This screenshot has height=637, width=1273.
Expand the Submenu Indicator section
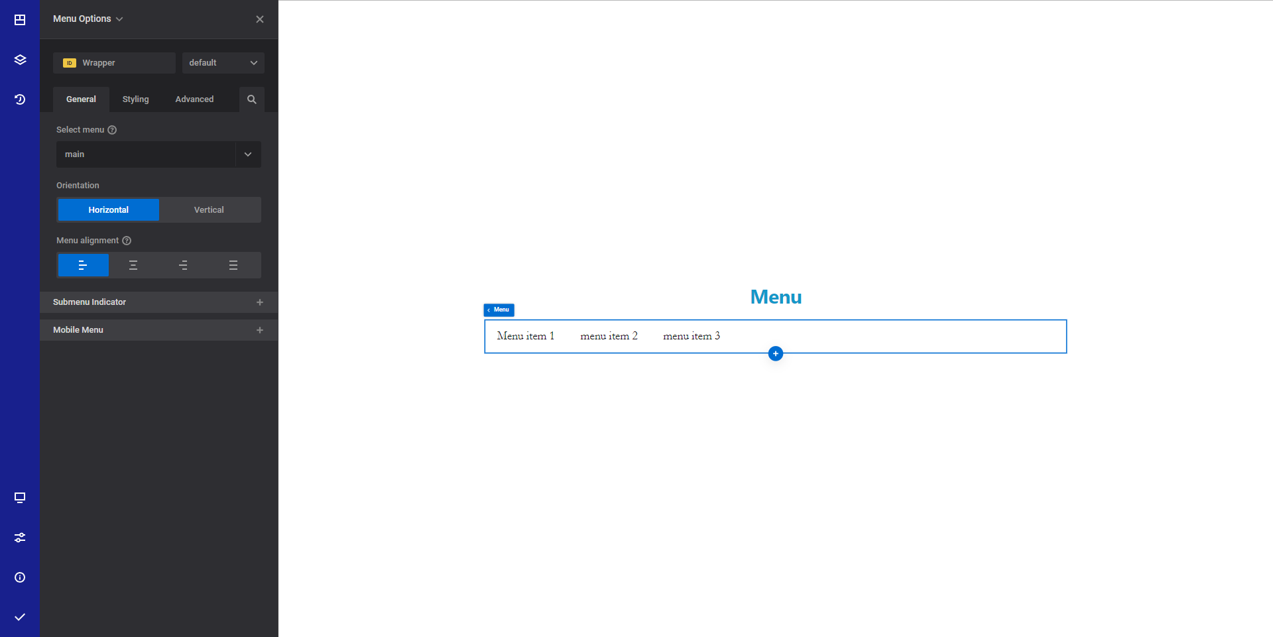[x=259, y=302]
